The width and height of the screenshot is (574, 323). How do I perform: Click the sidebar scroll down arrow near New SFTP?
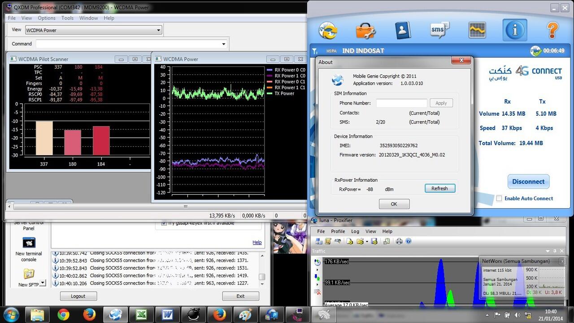[x=43, y=283]
